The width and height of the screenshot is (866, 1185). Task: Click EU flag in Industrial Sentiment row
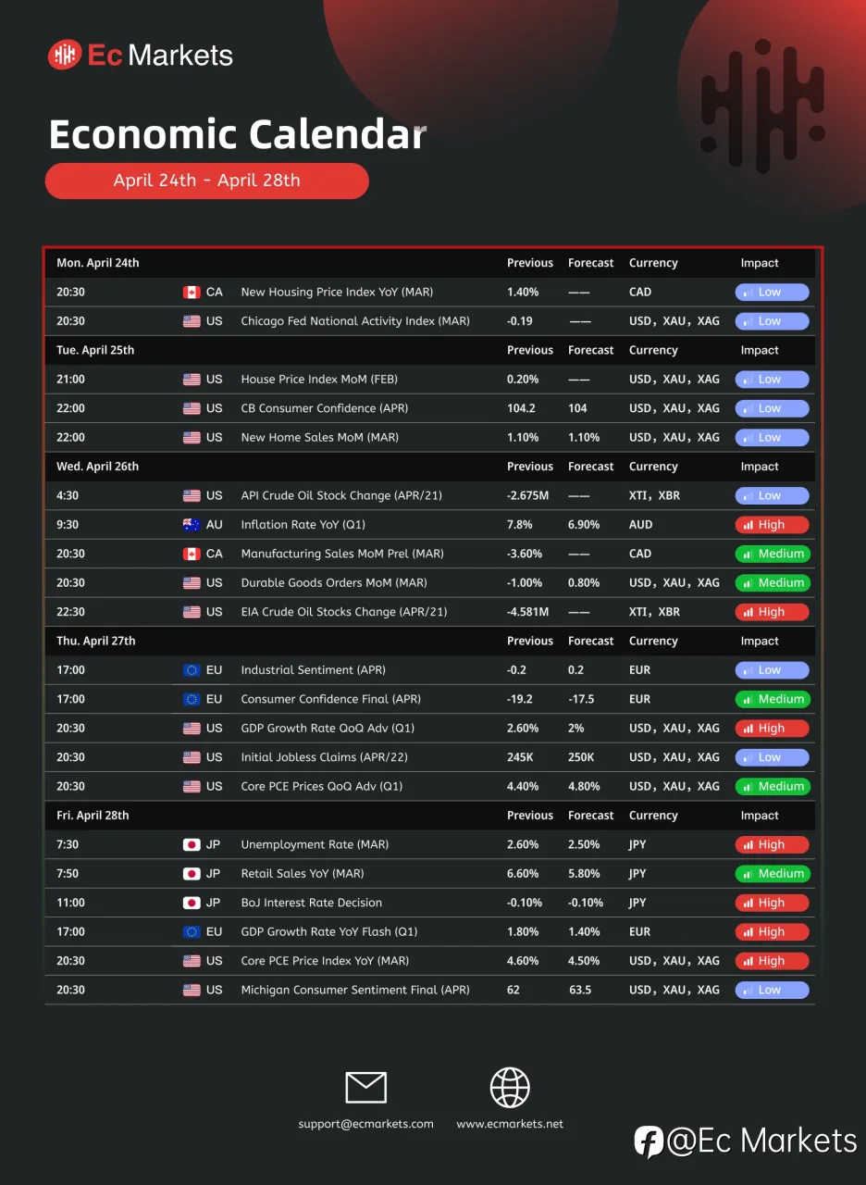[192, 670]
